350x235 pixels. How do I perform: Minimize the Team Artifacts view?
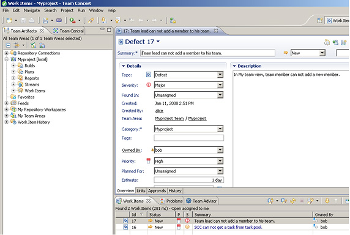102,29
